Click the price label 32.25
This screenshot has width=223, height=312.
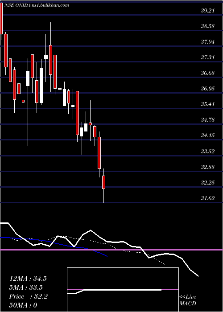[208, 182]
